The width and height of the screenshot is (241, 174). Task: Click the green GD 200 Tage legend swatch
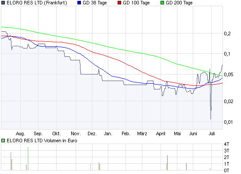(x=162, y=3)
